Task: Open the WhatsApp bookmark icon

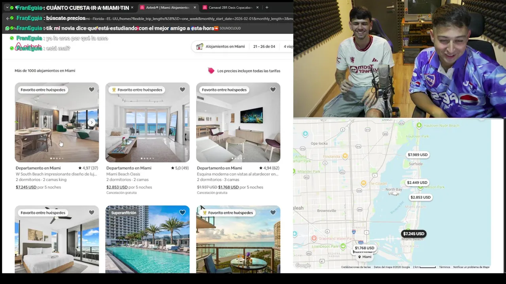Action: coord(7,28)
